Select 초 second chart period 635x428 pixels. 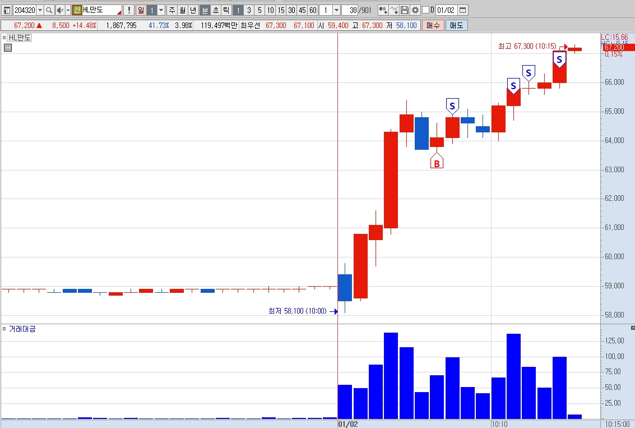[216, 10]
